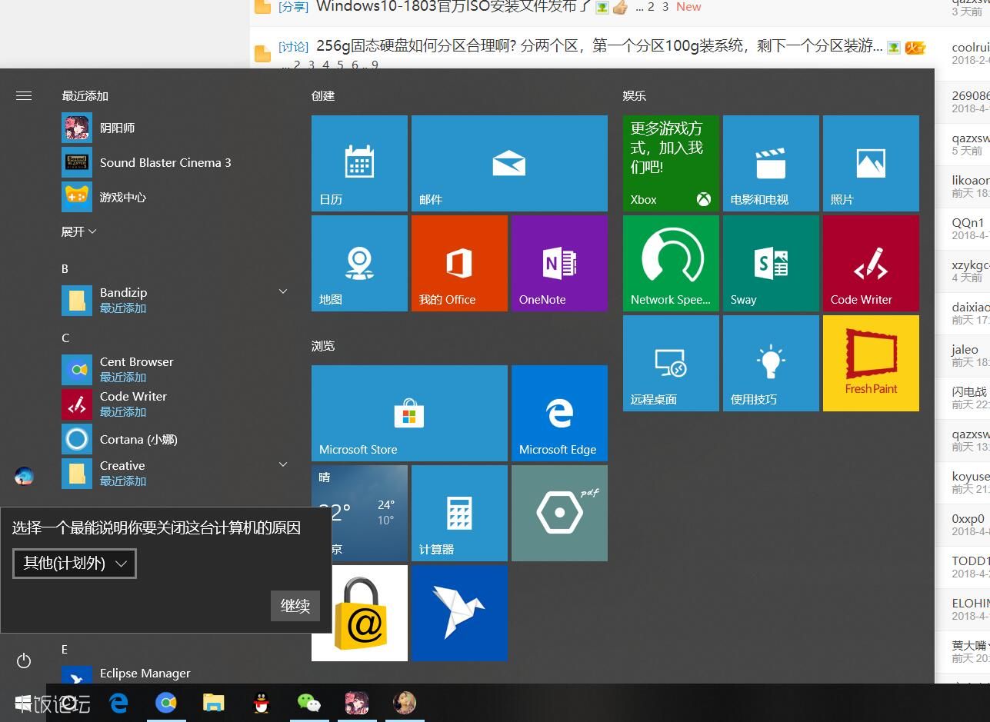Open Cortana (小娜) from the app list
990x722 pixels.
(x=175, y=439)
